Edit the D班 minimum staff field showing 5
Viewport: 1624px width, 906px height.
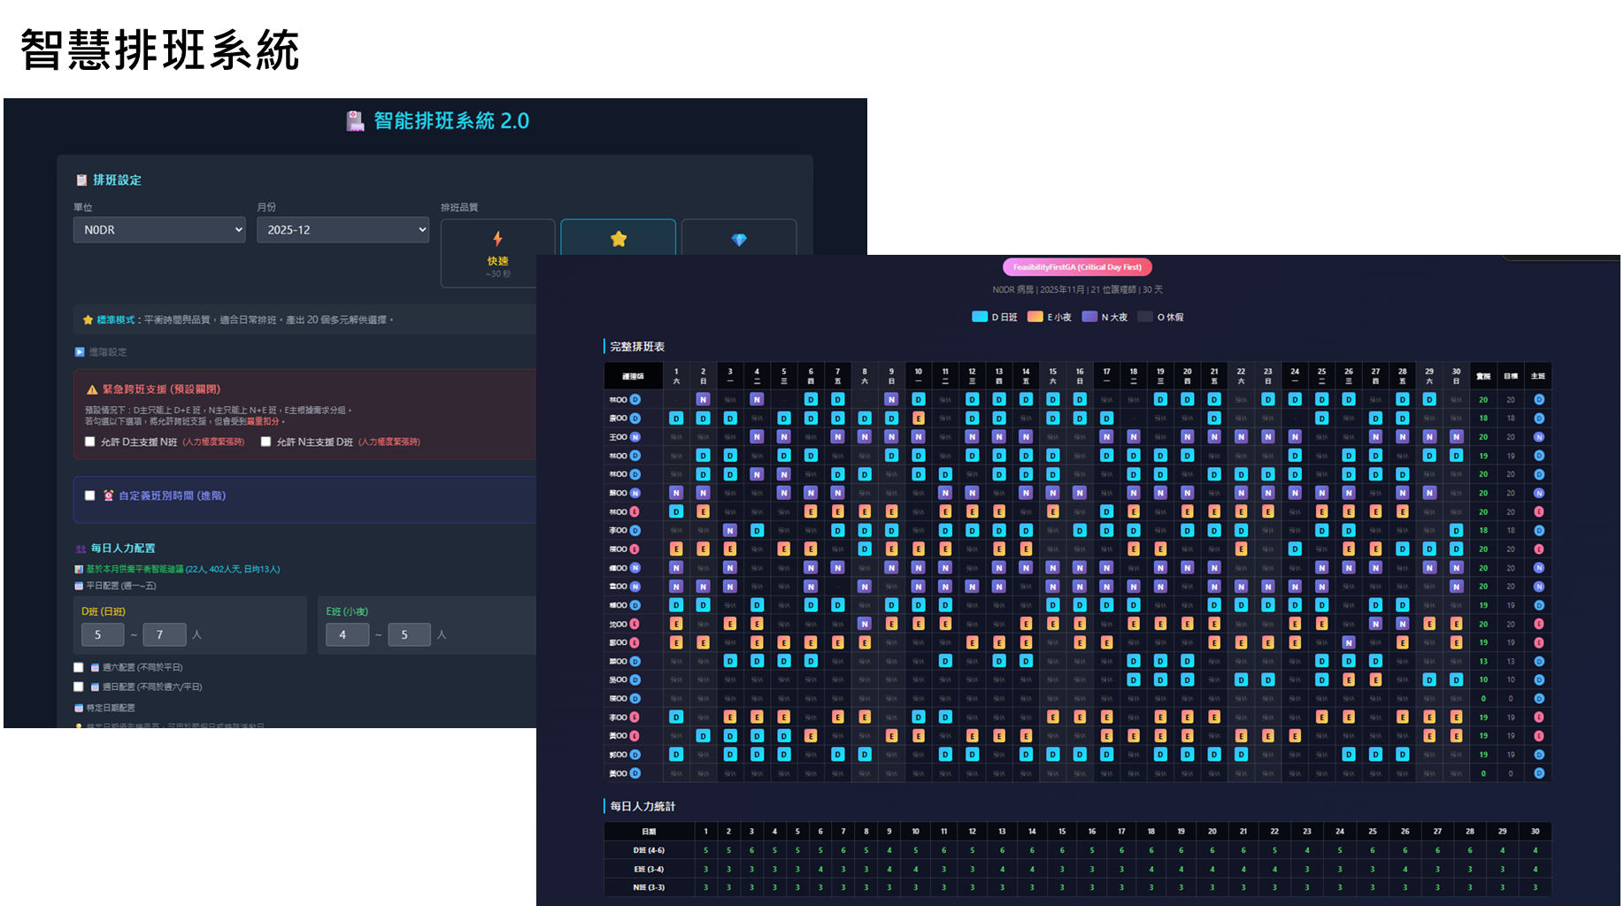(104, 634)
